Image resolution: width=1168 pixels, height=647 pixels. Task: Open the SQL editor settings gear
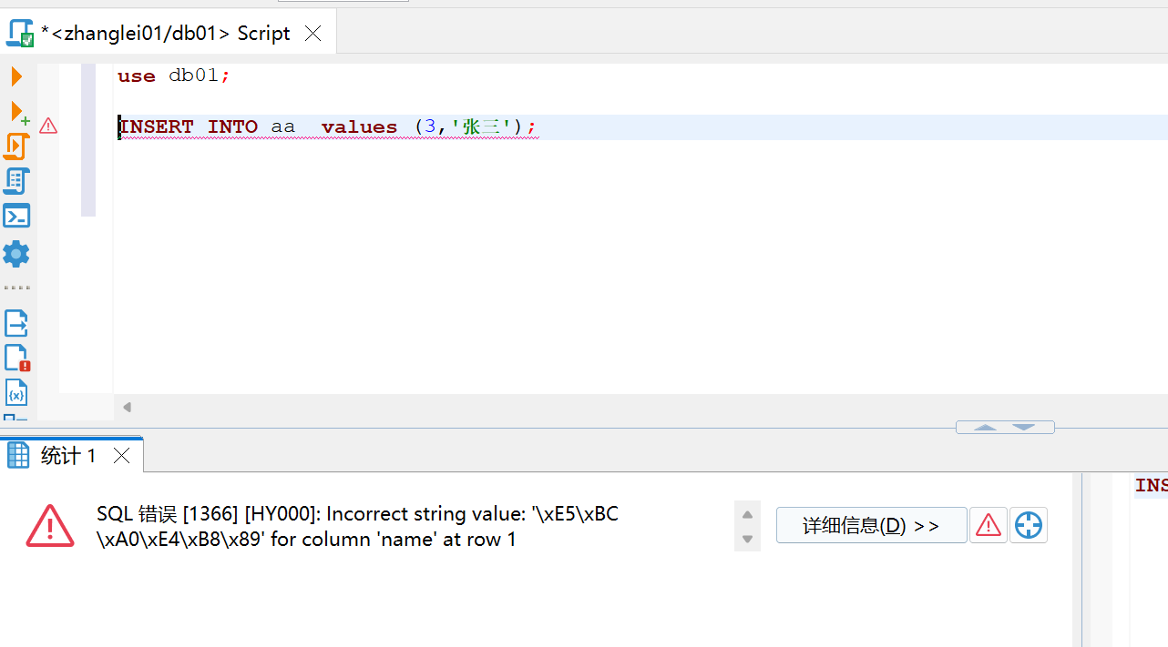(16, 254)
